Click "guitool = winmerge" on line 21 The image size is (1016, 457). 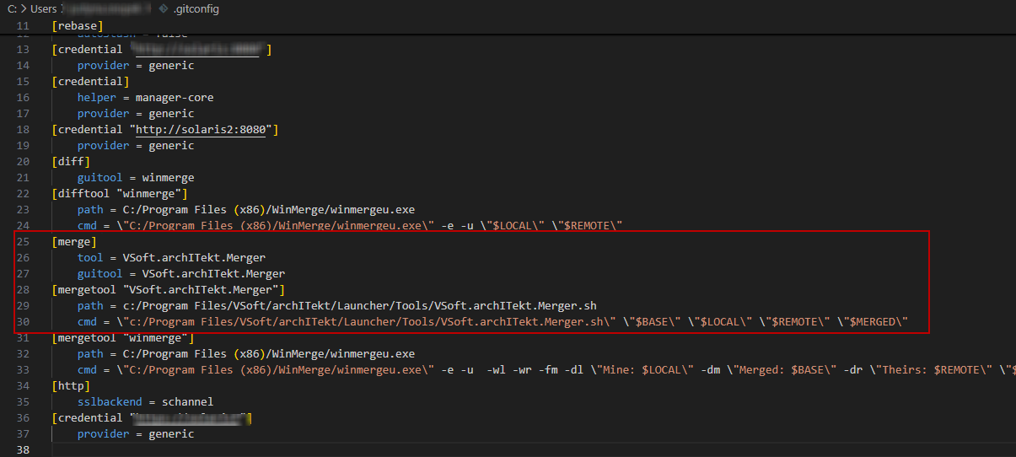click(x=136, y=177)
